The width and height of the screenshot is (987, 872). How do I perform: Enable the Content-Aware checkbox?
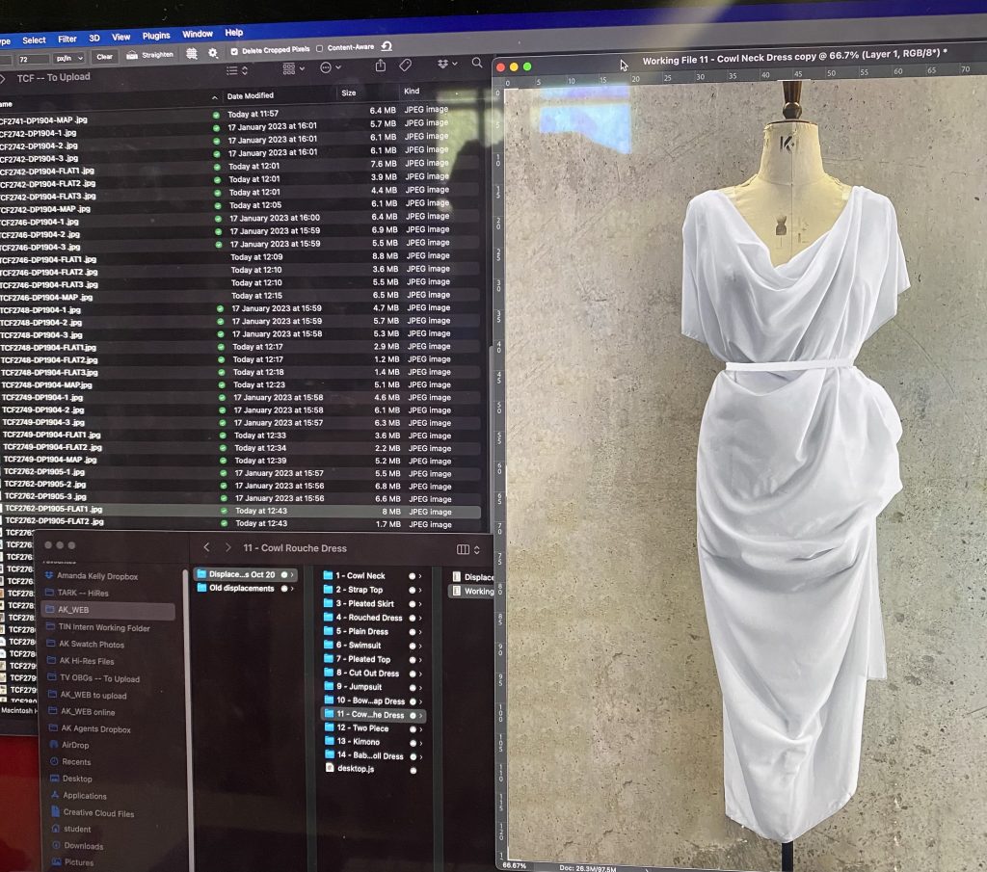click(x=321, y=48)
